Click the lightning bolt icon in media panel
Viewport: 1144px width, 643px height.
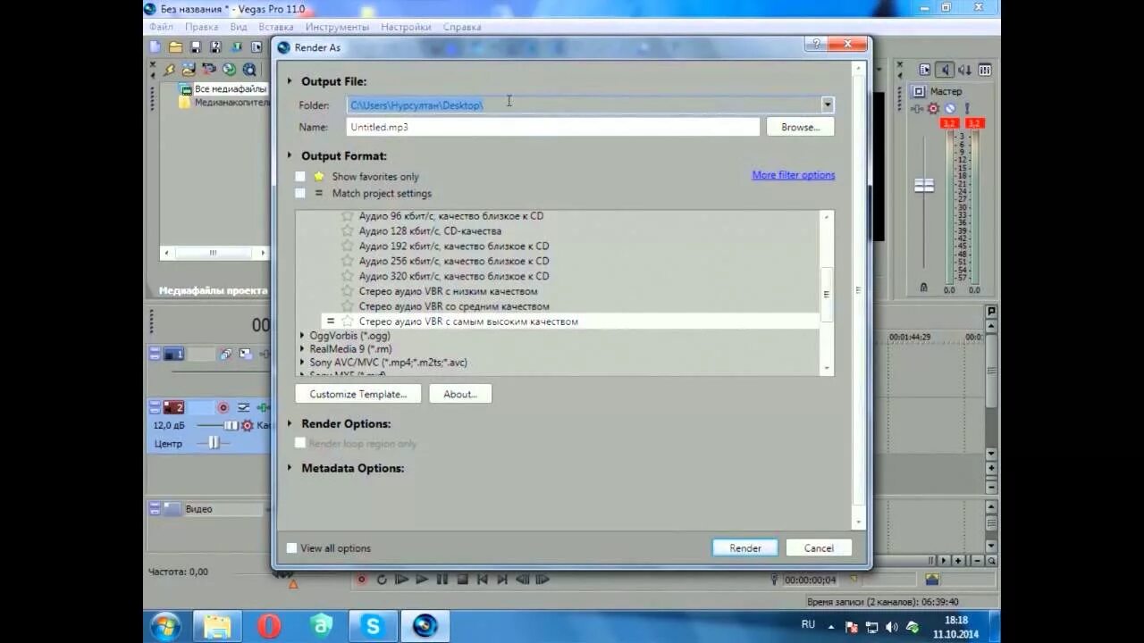click(x=170, y=69)
